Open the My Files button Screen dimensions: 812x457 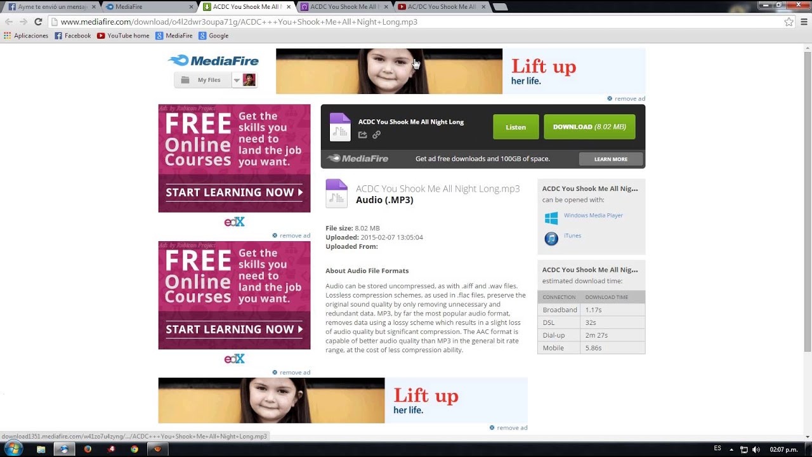(203, 80)
